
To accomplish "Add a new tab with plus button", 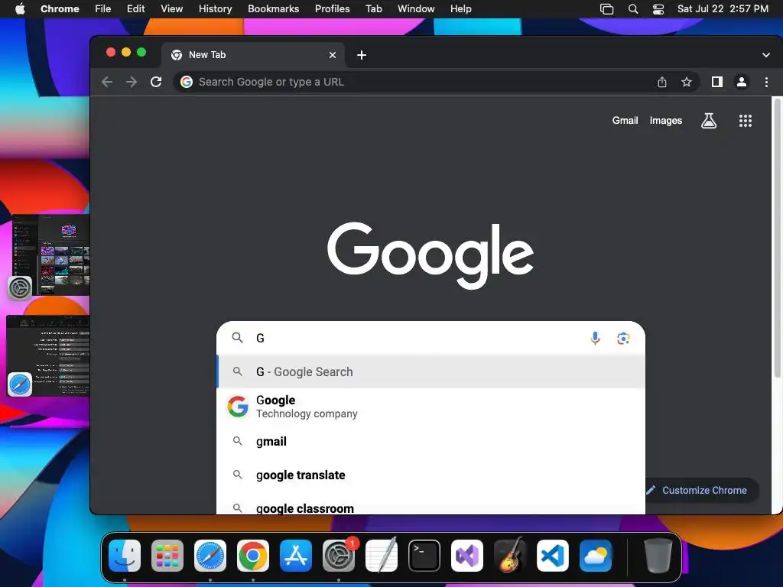I will [362, 55].
